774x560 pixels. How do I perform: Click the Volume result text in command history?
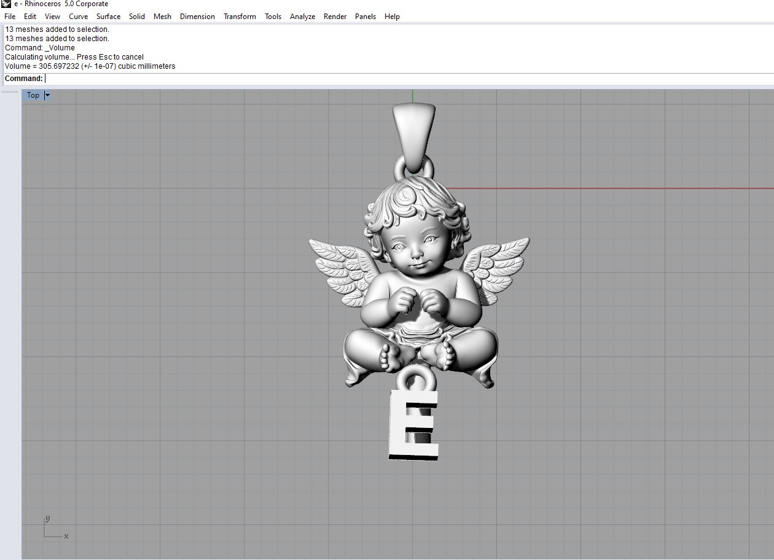coord(90,66)
